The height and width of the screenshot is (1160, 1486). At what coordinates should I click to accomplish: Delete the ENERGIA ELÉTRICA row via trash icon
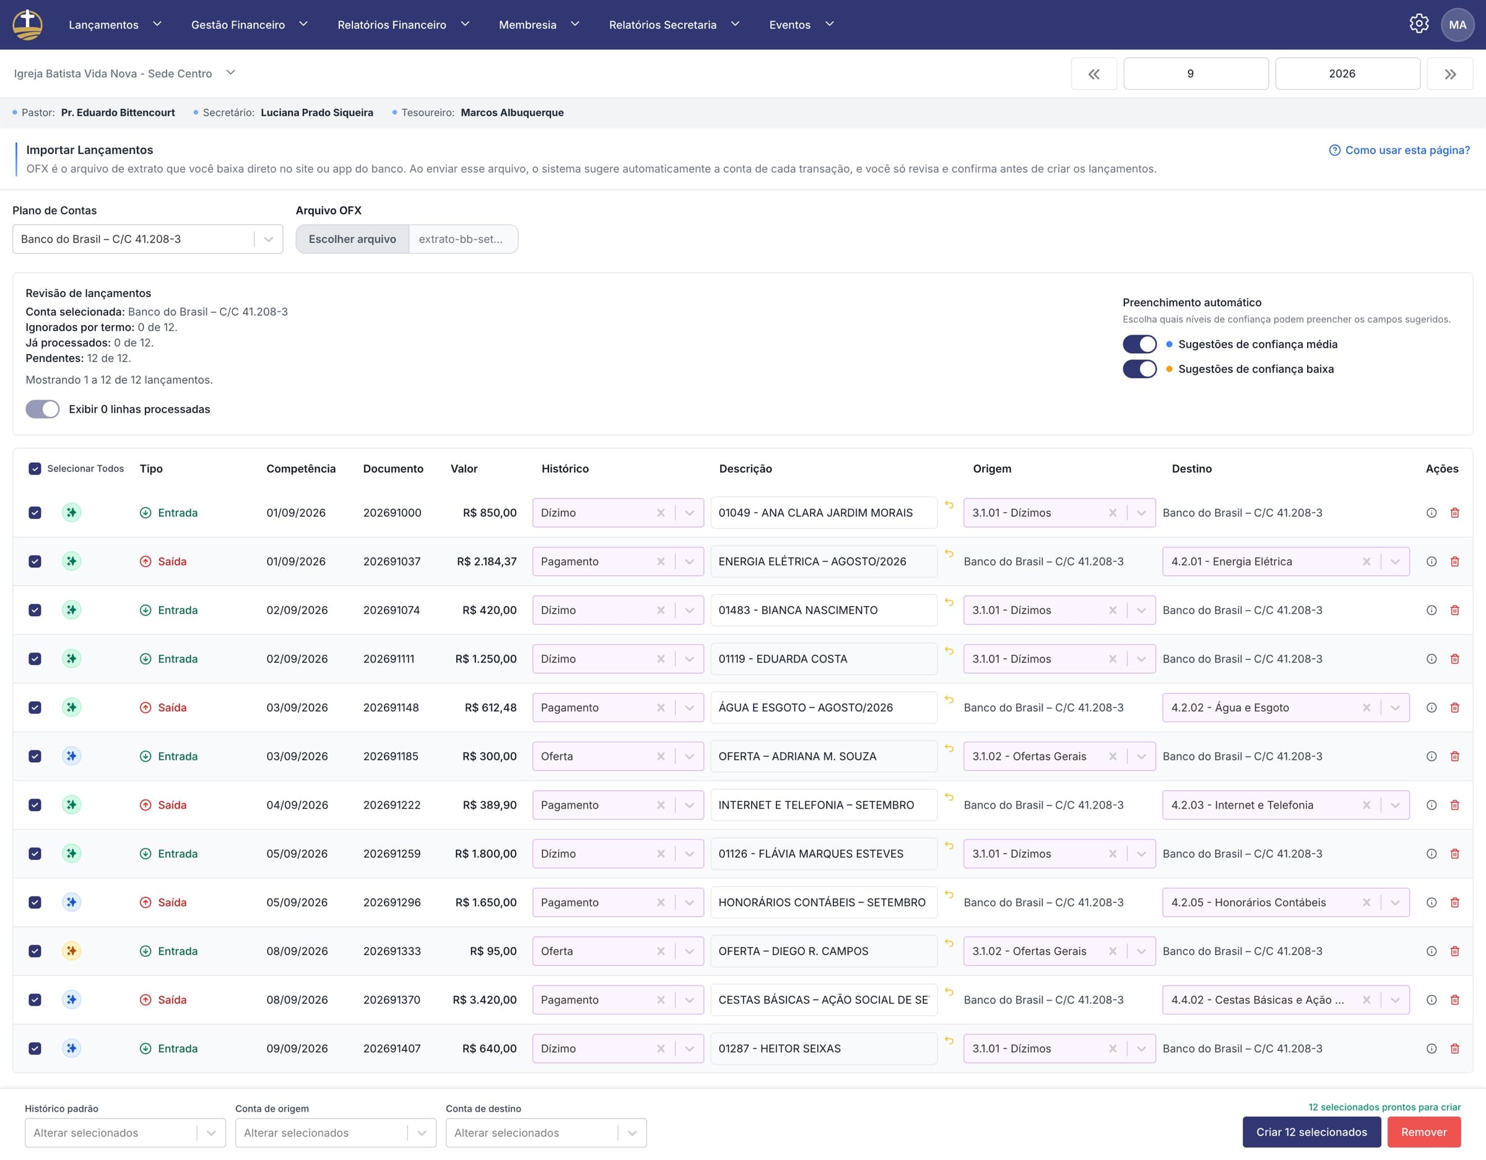point(1454,562)
